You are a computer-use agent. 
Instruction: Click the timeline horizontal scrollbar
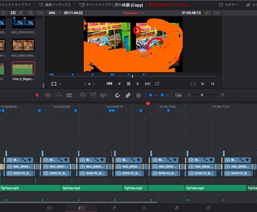[x=79, y=203]
